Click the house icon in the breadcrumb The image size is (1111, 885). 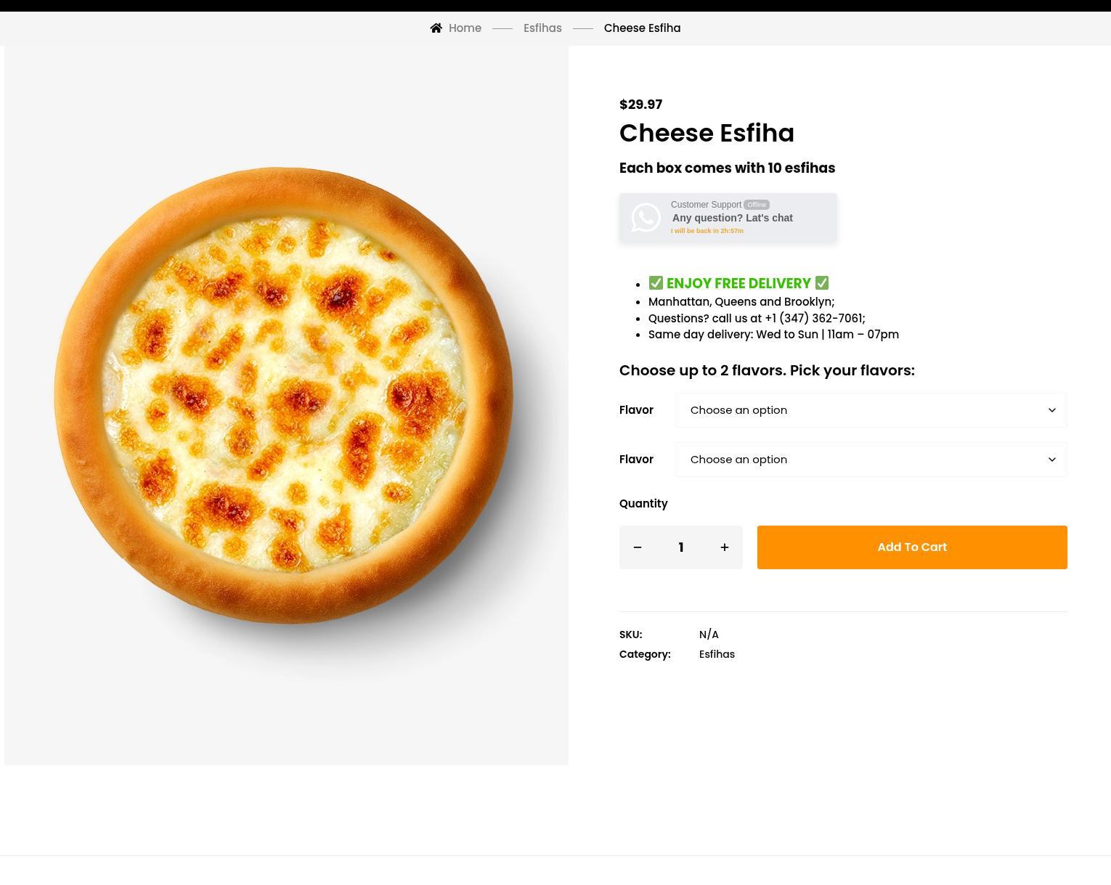coord(436,28)
